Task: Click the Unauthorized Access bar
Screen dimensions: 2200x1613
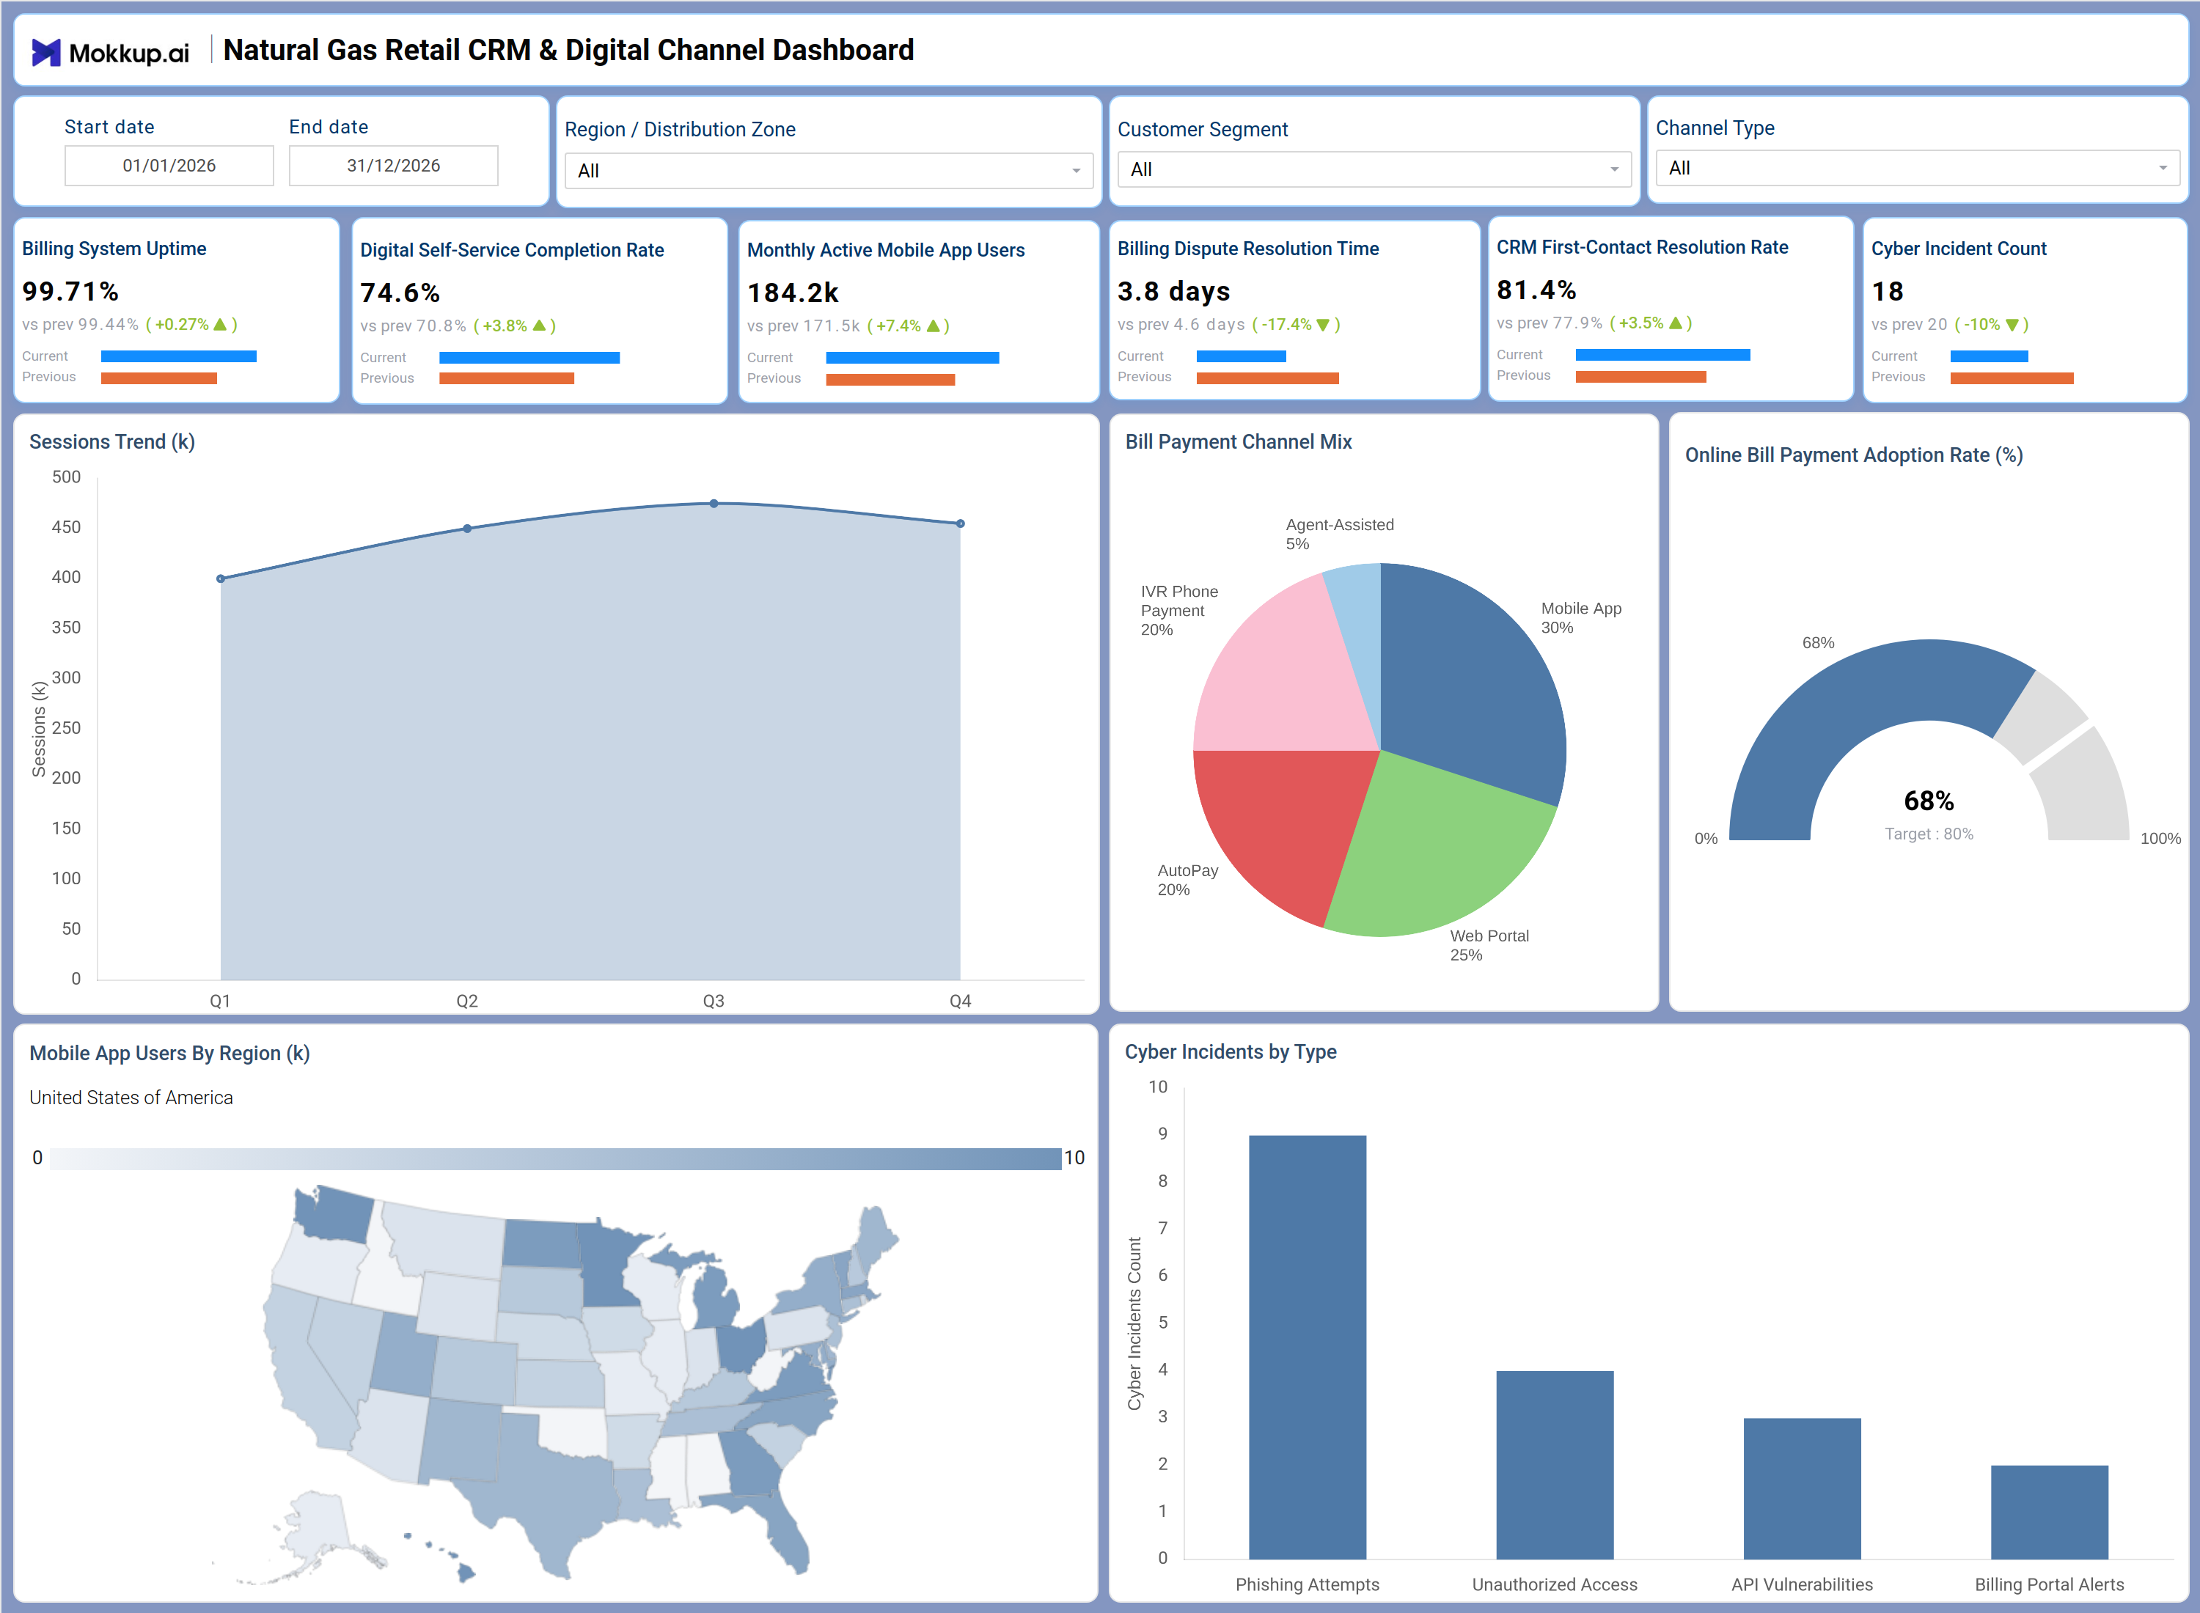Action: pyautogui.click(x=1555, y=1465)
